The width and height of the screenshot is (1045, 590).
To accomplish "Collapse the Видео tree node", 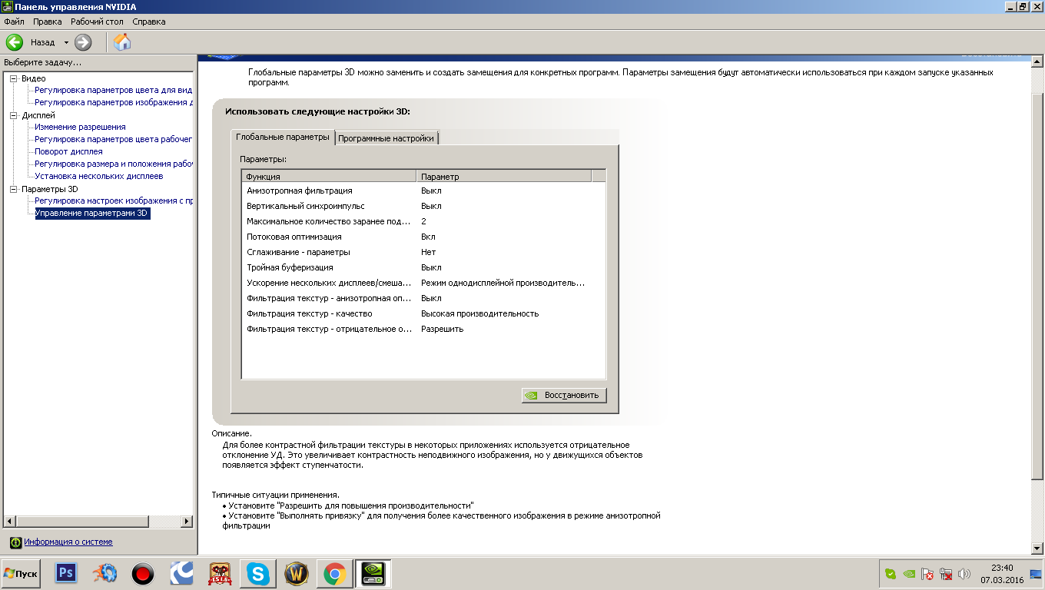I will [x=14, y=78].
